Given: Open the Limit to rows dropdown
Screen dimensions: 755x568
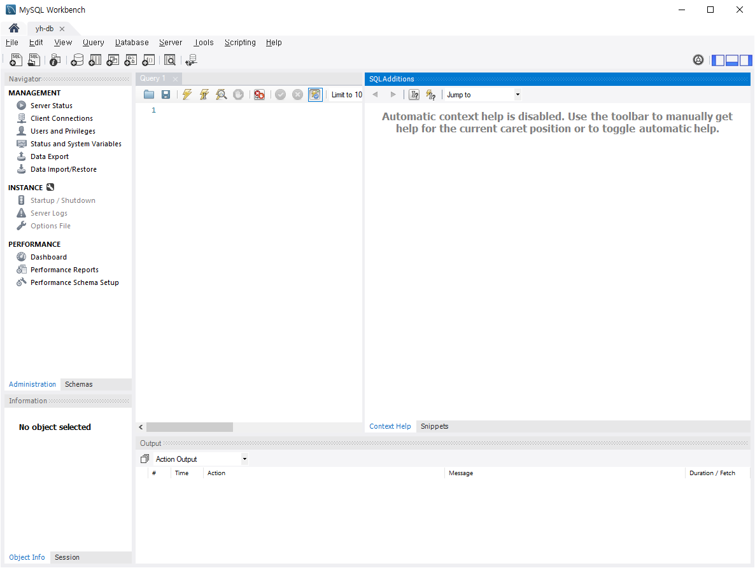Looking at the screenshot, I should click(x=347, y=95).
